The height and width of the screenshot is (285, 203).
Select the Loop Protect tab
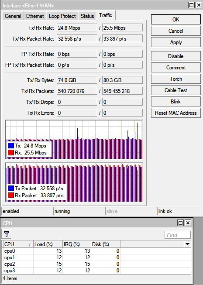62,16
